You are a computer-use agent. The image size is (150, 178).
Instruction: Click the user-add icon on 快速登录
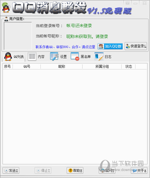(x=128, y=46)
